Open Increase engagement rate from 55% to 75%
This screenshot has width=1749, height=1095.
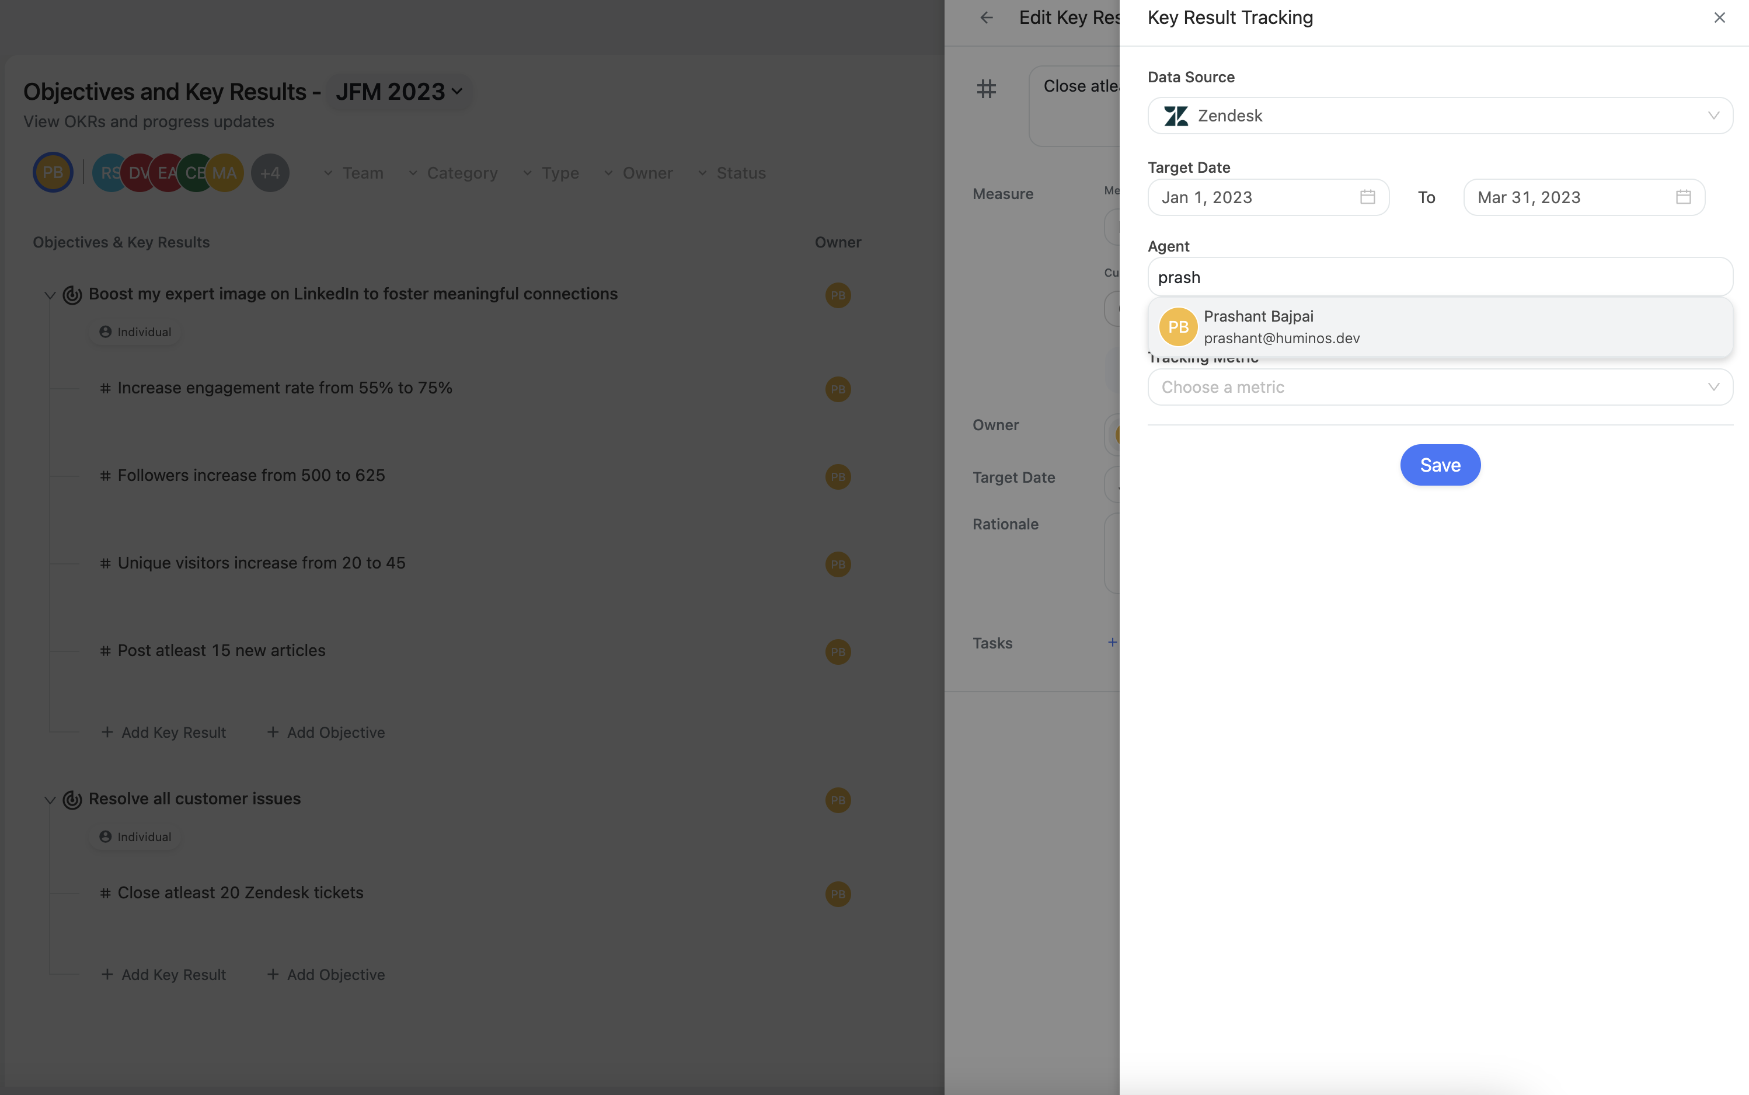click(x=285, y=388)
